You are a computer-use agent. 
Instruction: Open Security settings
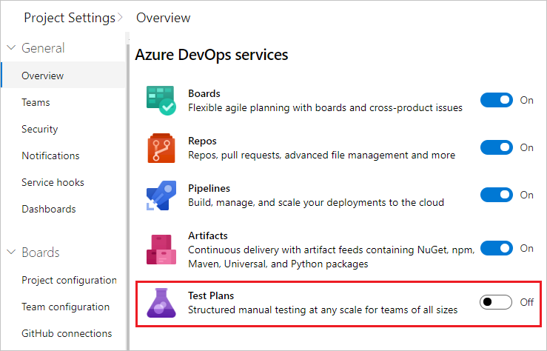click(x=40, y=129)
